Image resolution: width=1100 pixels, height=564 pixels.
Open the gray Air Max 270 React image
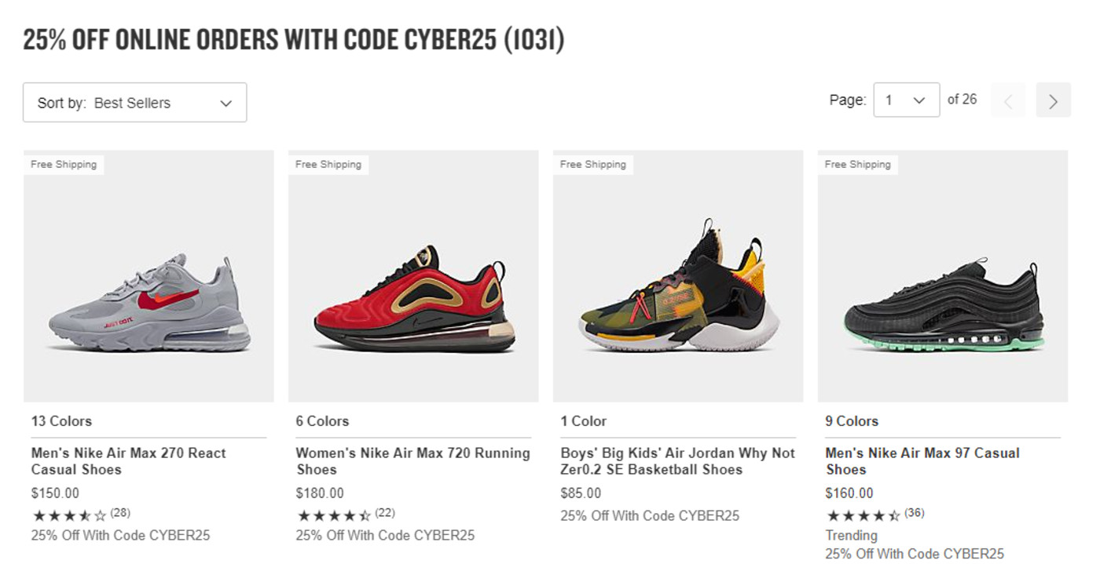click(148, 276)
